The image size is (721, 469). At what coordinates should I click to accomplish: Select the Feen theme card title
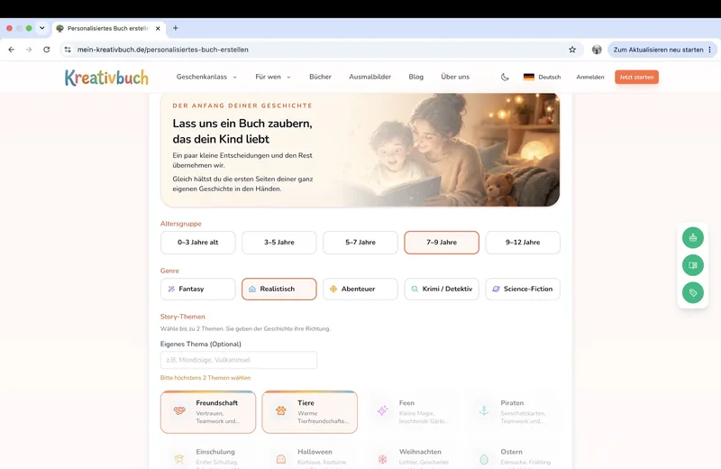pyautogui.click(x=406, y=403)
